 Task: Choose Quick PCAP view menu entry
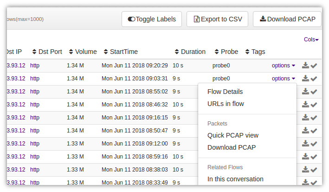click(x=233, y=135)
